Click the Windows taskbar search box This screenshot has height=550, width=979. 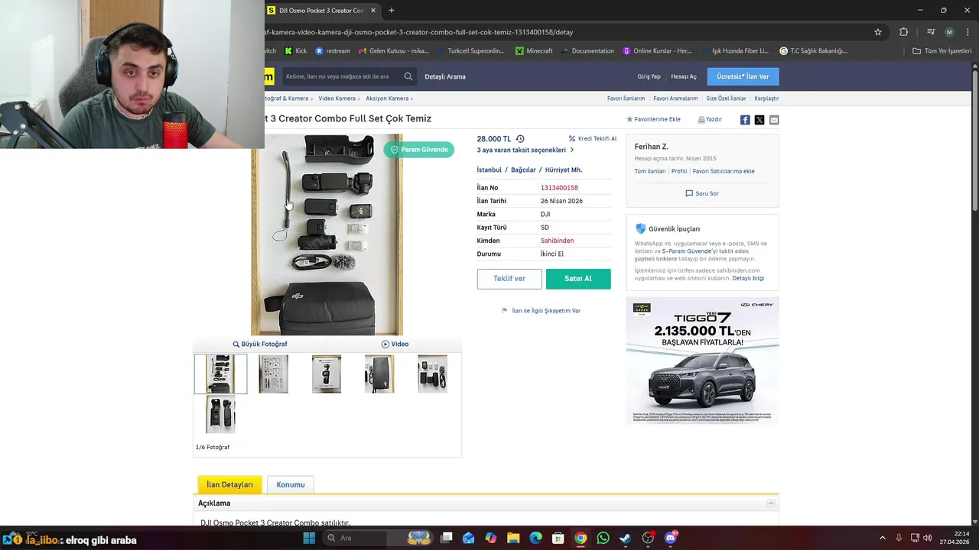[x=378, y=538]
